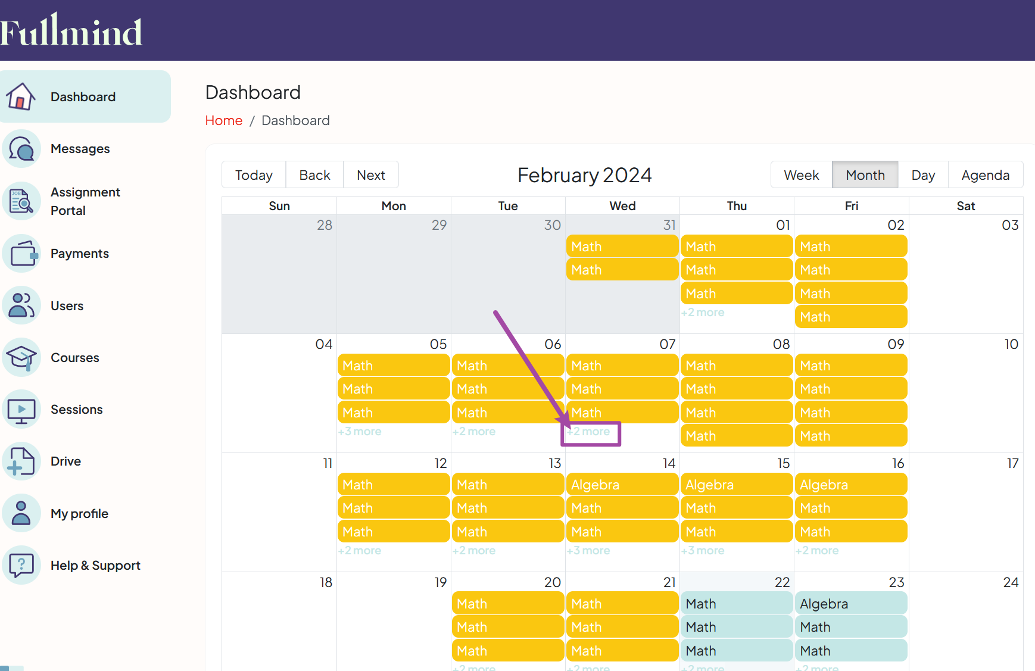Click the Next button to advance month

click(371, 174)
